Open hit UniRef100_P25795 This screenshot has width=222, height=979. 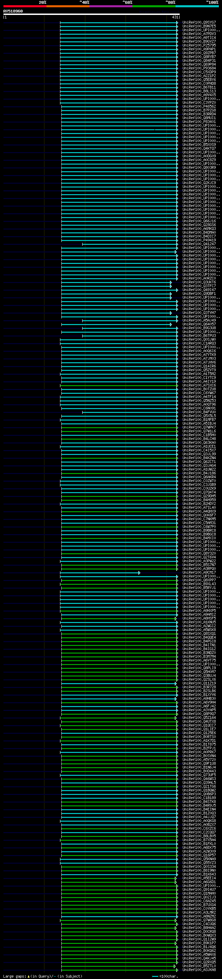coord(199,45)
